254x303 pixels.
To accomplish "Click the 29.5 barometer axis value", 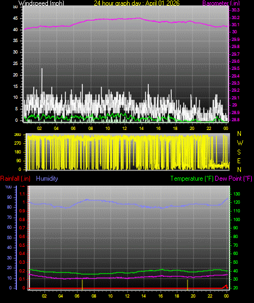I will tap(235, 69).
